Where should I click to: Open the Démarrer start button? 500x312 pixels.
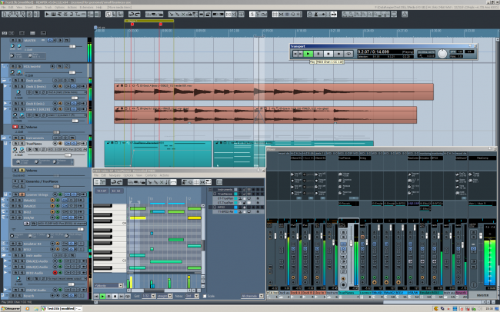(11, 309)
